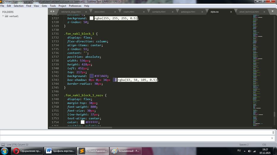Open the View menu
Image resolution: width=277 pixels, height=155 pixels.
[x=36, y=6]
